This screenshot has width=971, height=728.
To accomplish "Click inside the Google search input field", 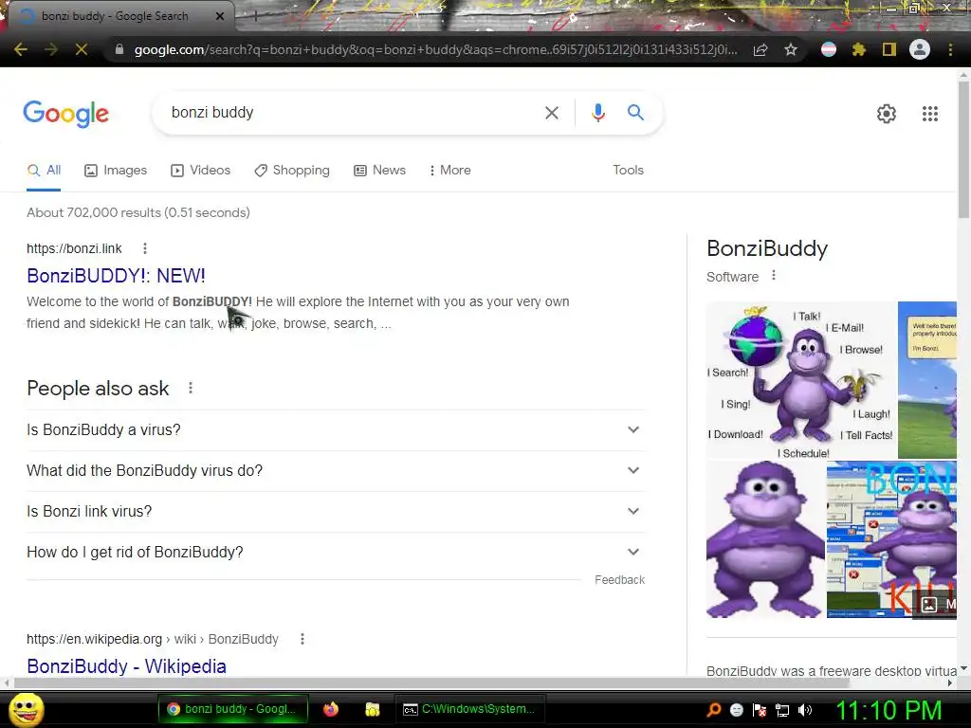I will coord(353,113).
